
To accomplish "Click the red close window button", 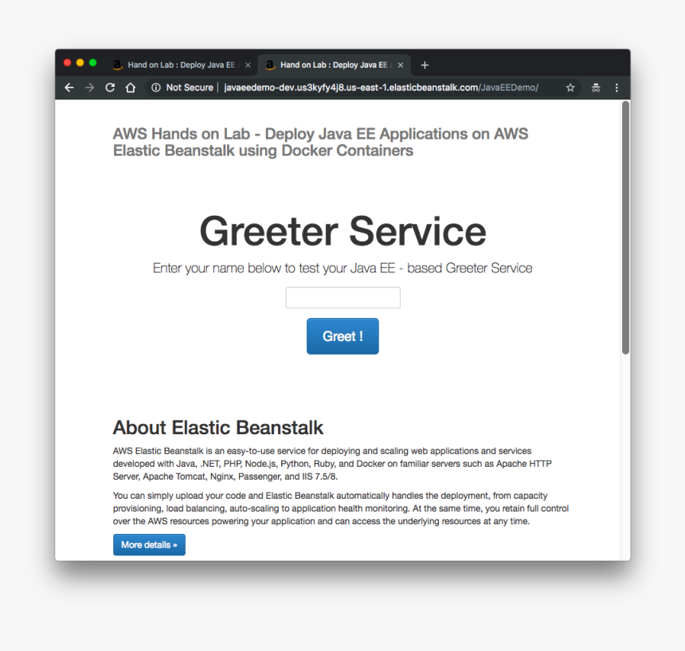I will coord(67,62).
